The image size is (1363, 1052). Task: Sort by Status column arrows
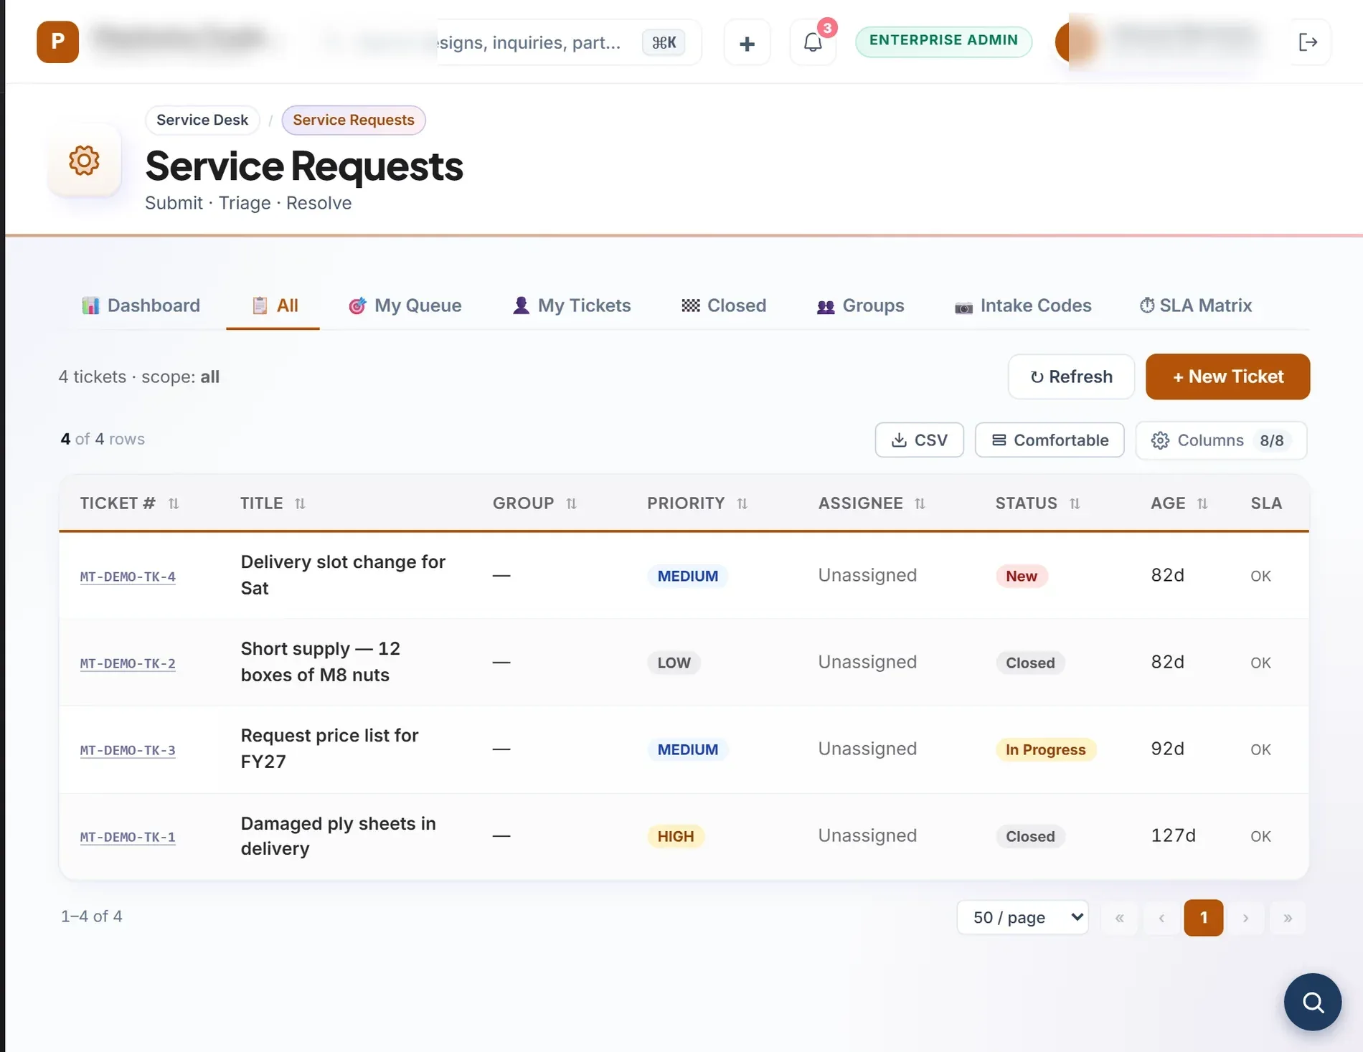(x=1075, y=503)
